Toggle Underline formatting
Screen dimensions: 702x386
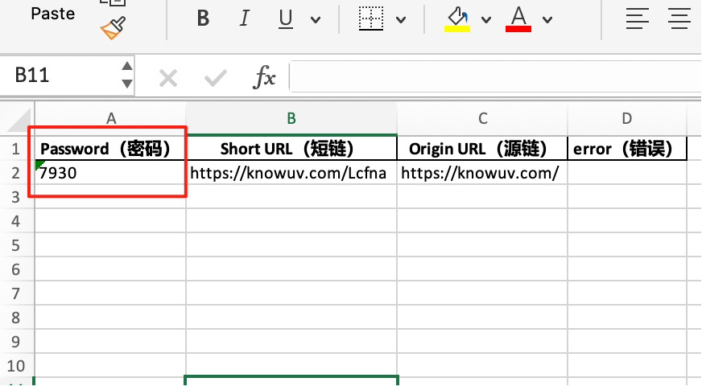click(x=285, y=19)
